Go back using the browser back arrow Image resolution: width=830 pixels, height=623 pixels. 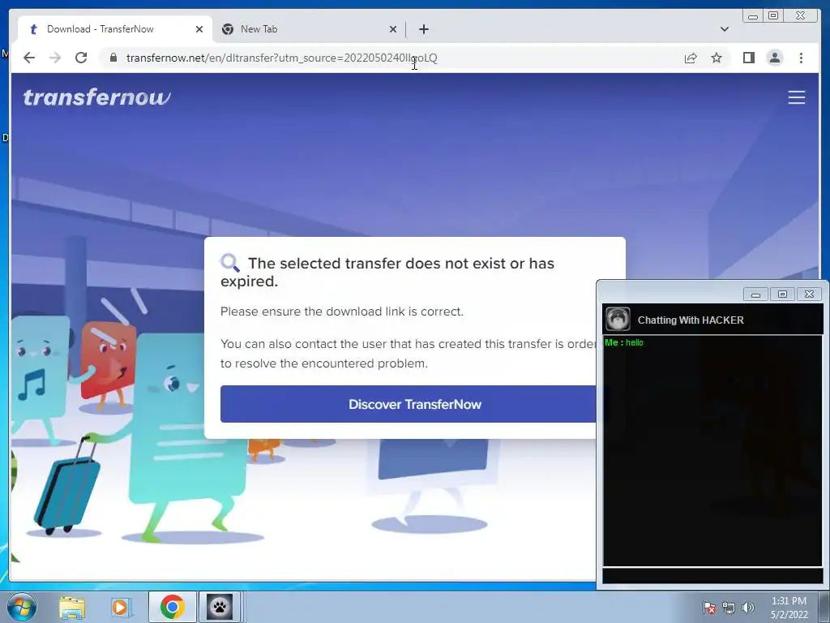29,58
